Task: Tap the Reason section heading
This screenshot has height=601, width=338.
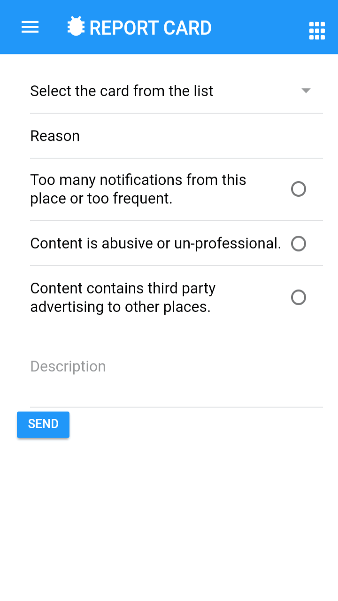Action: [x=55, y=136]
